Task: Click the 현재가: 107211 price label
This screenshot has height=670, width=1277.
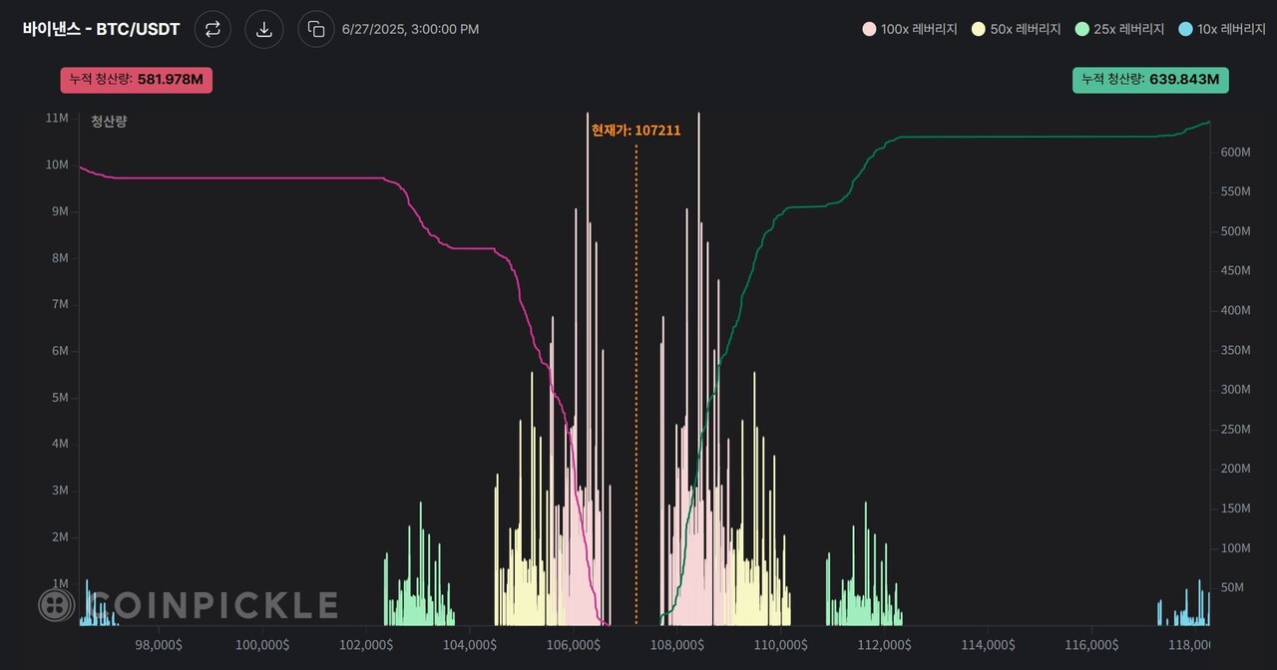Action: coord(636,130)
